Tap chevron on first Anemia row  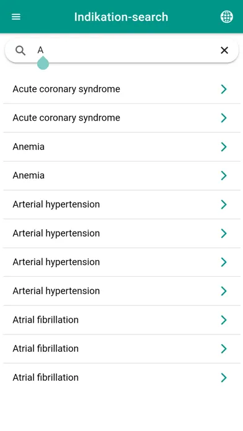pyautogui.click(x=224, y=147)
